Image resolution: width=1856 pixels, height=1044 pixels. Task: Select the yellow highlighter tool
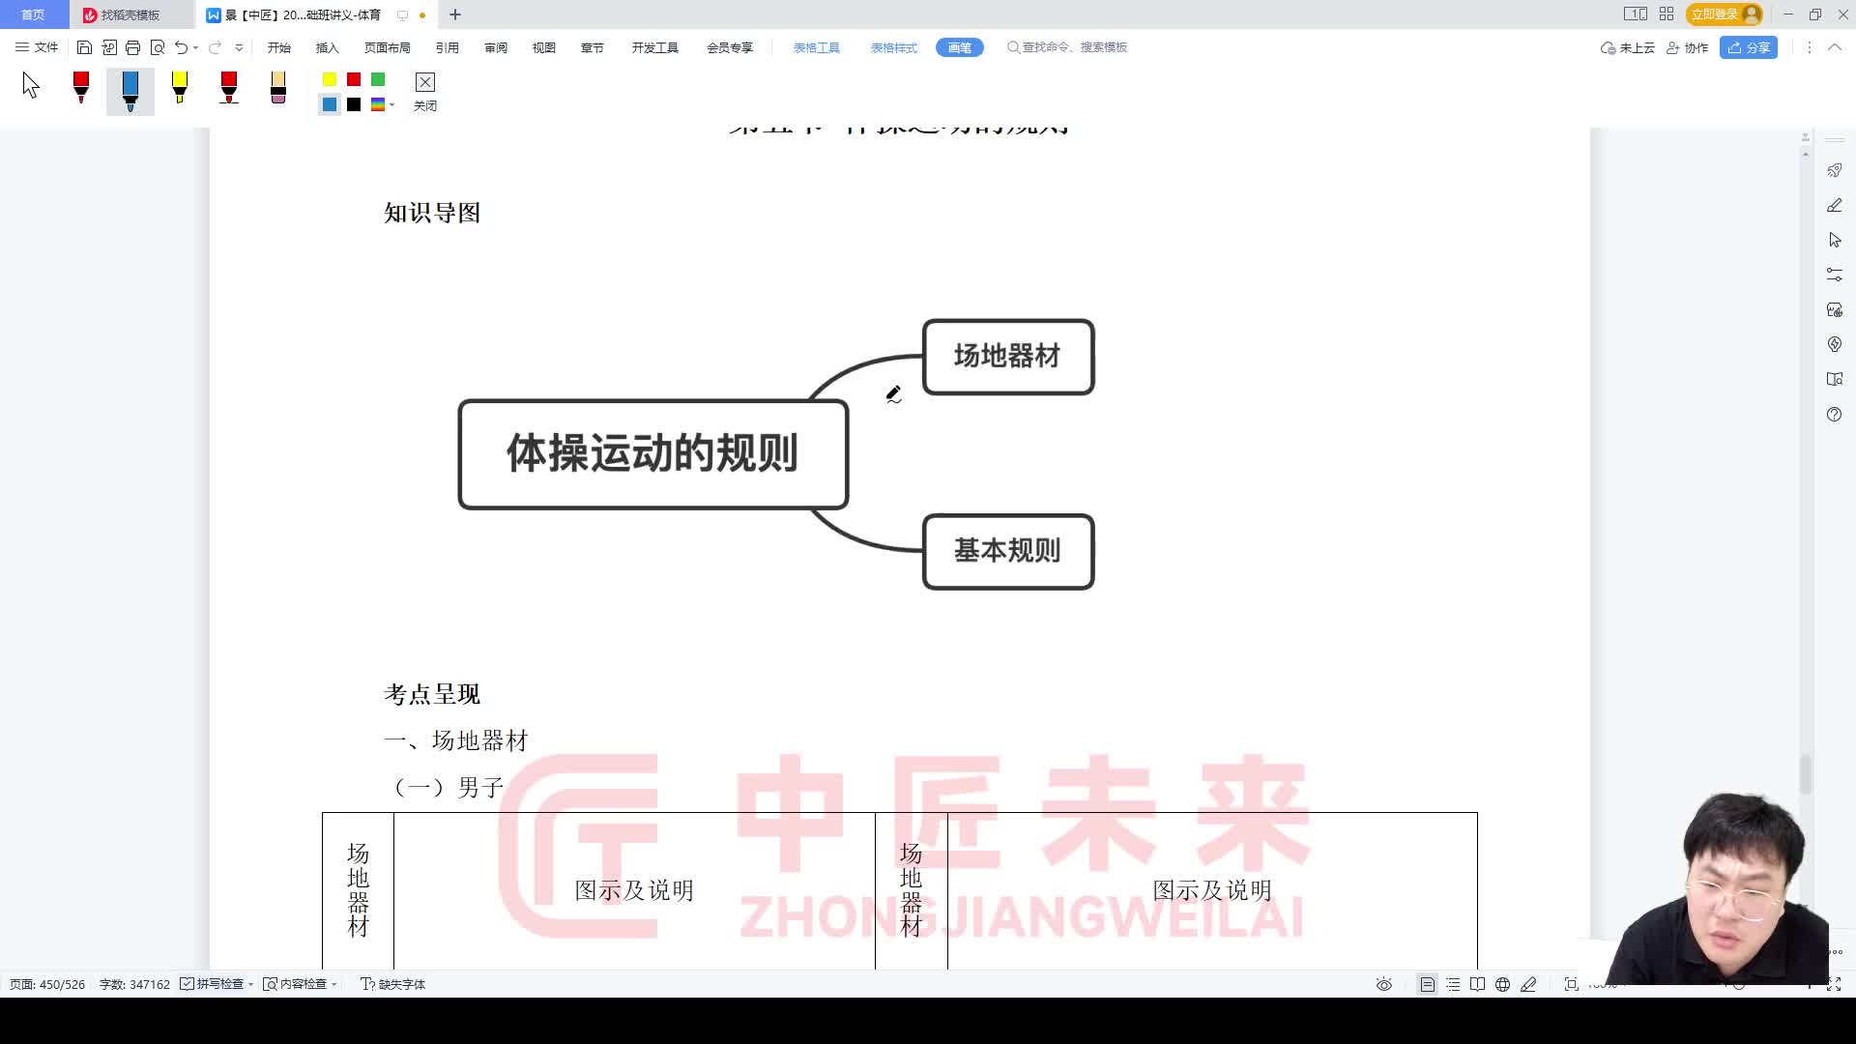tap(180, 90)
